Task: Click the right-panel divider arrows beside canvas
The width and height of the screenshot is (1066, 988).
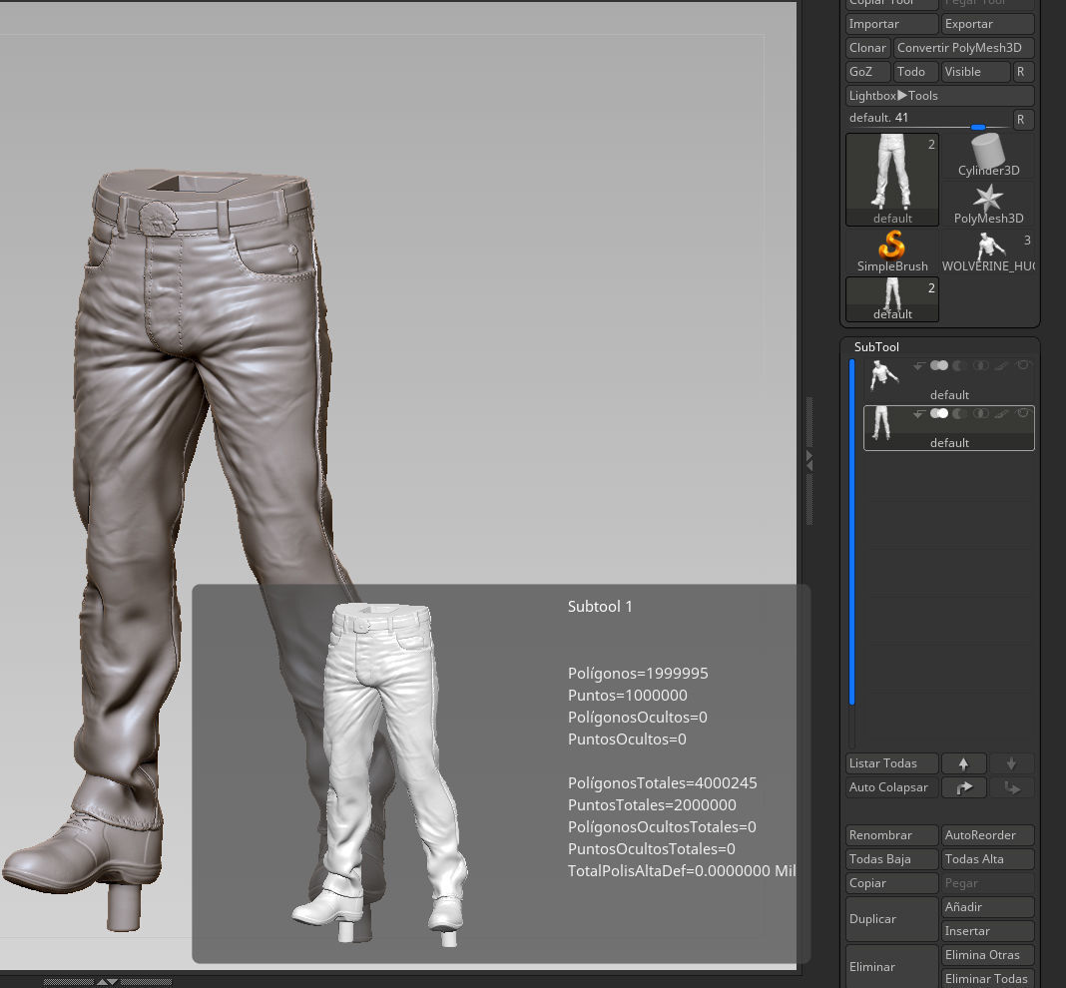Action: [x=809, y=460]
